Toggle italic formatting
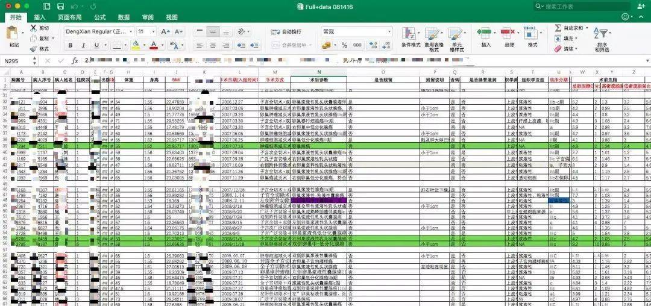The height and width of the screenshot is (306, 651). [82, 45]
